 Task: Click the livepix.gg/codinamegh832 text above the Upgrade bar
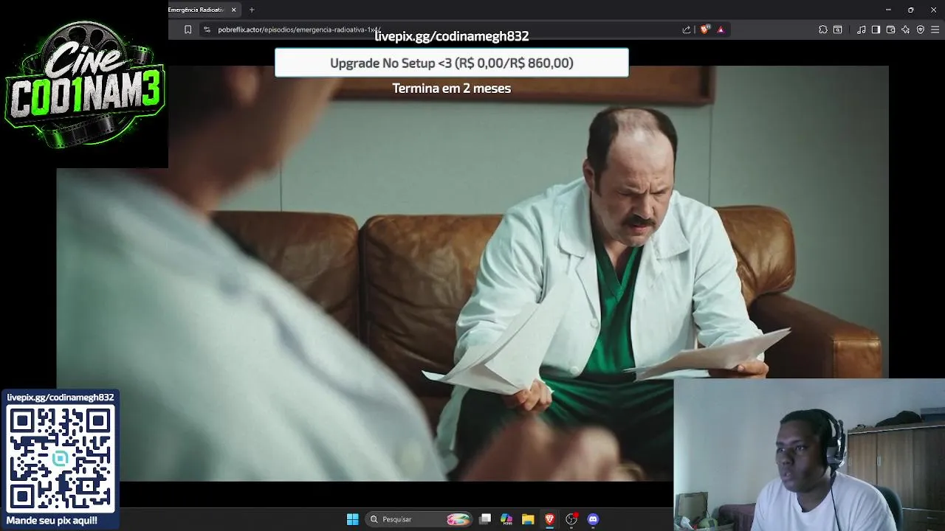452,36
